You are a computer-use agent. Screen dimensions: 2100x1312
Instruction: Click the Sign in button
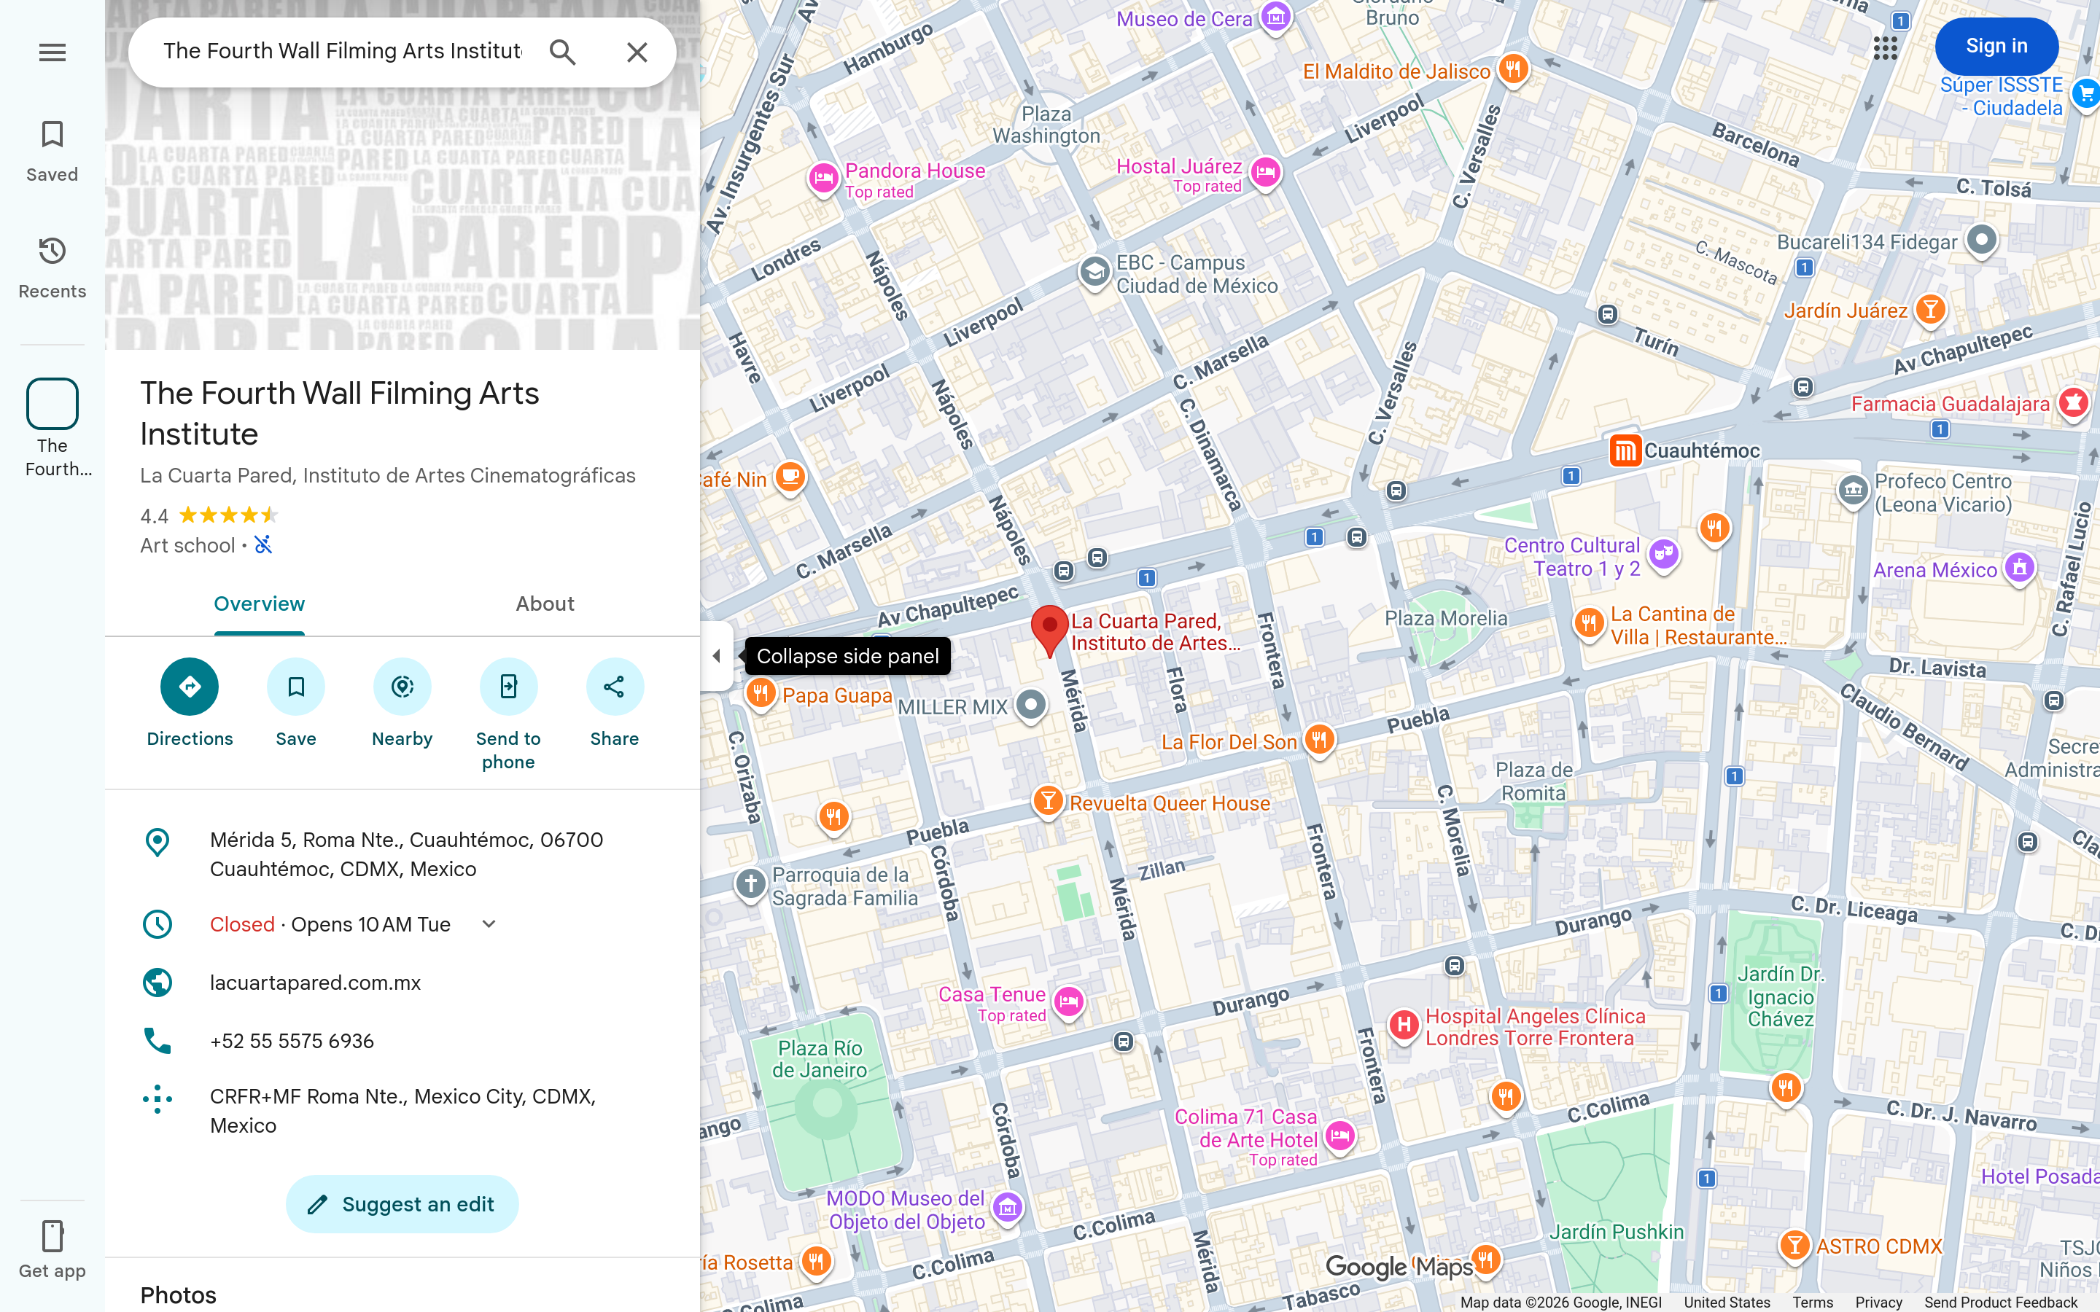(x=1996, y=46)
